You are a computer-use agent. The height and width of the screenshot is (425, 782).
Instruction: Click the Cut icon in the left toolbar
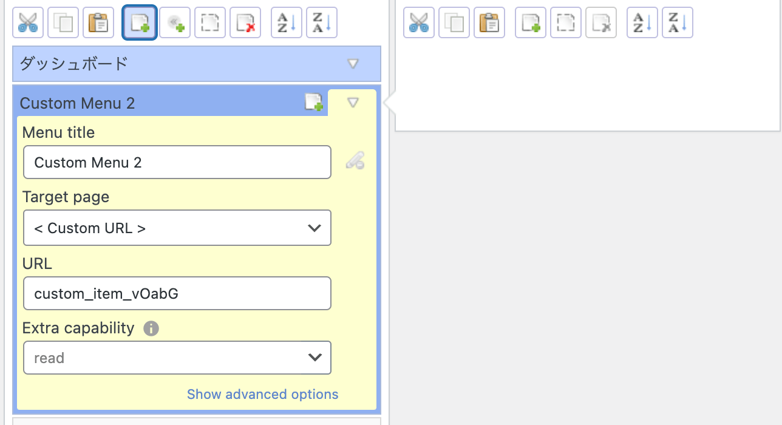tap(28, 23)
